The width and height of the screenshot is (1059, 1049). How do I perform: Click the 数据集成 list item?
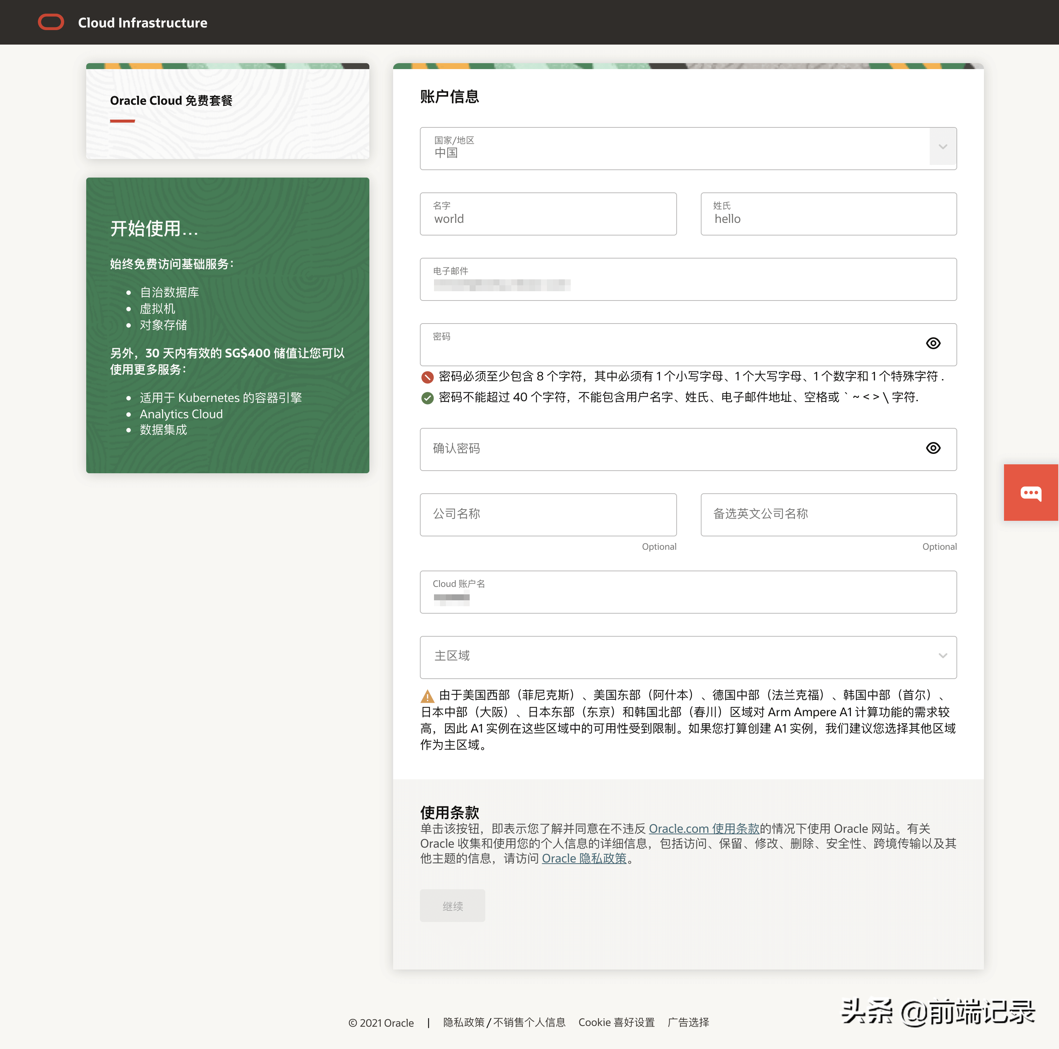(x=163, y=430)
